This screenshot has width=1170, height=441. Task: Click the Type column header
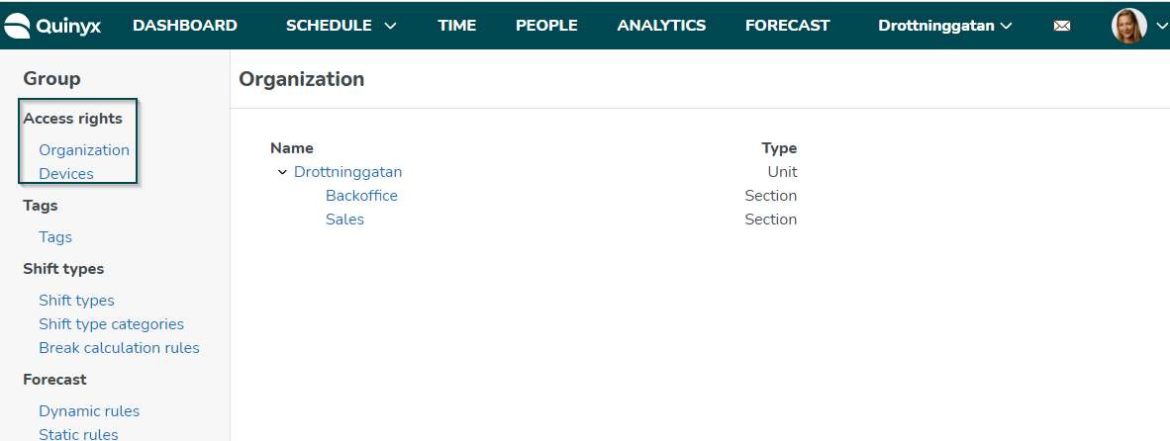[x=779, y=148]
